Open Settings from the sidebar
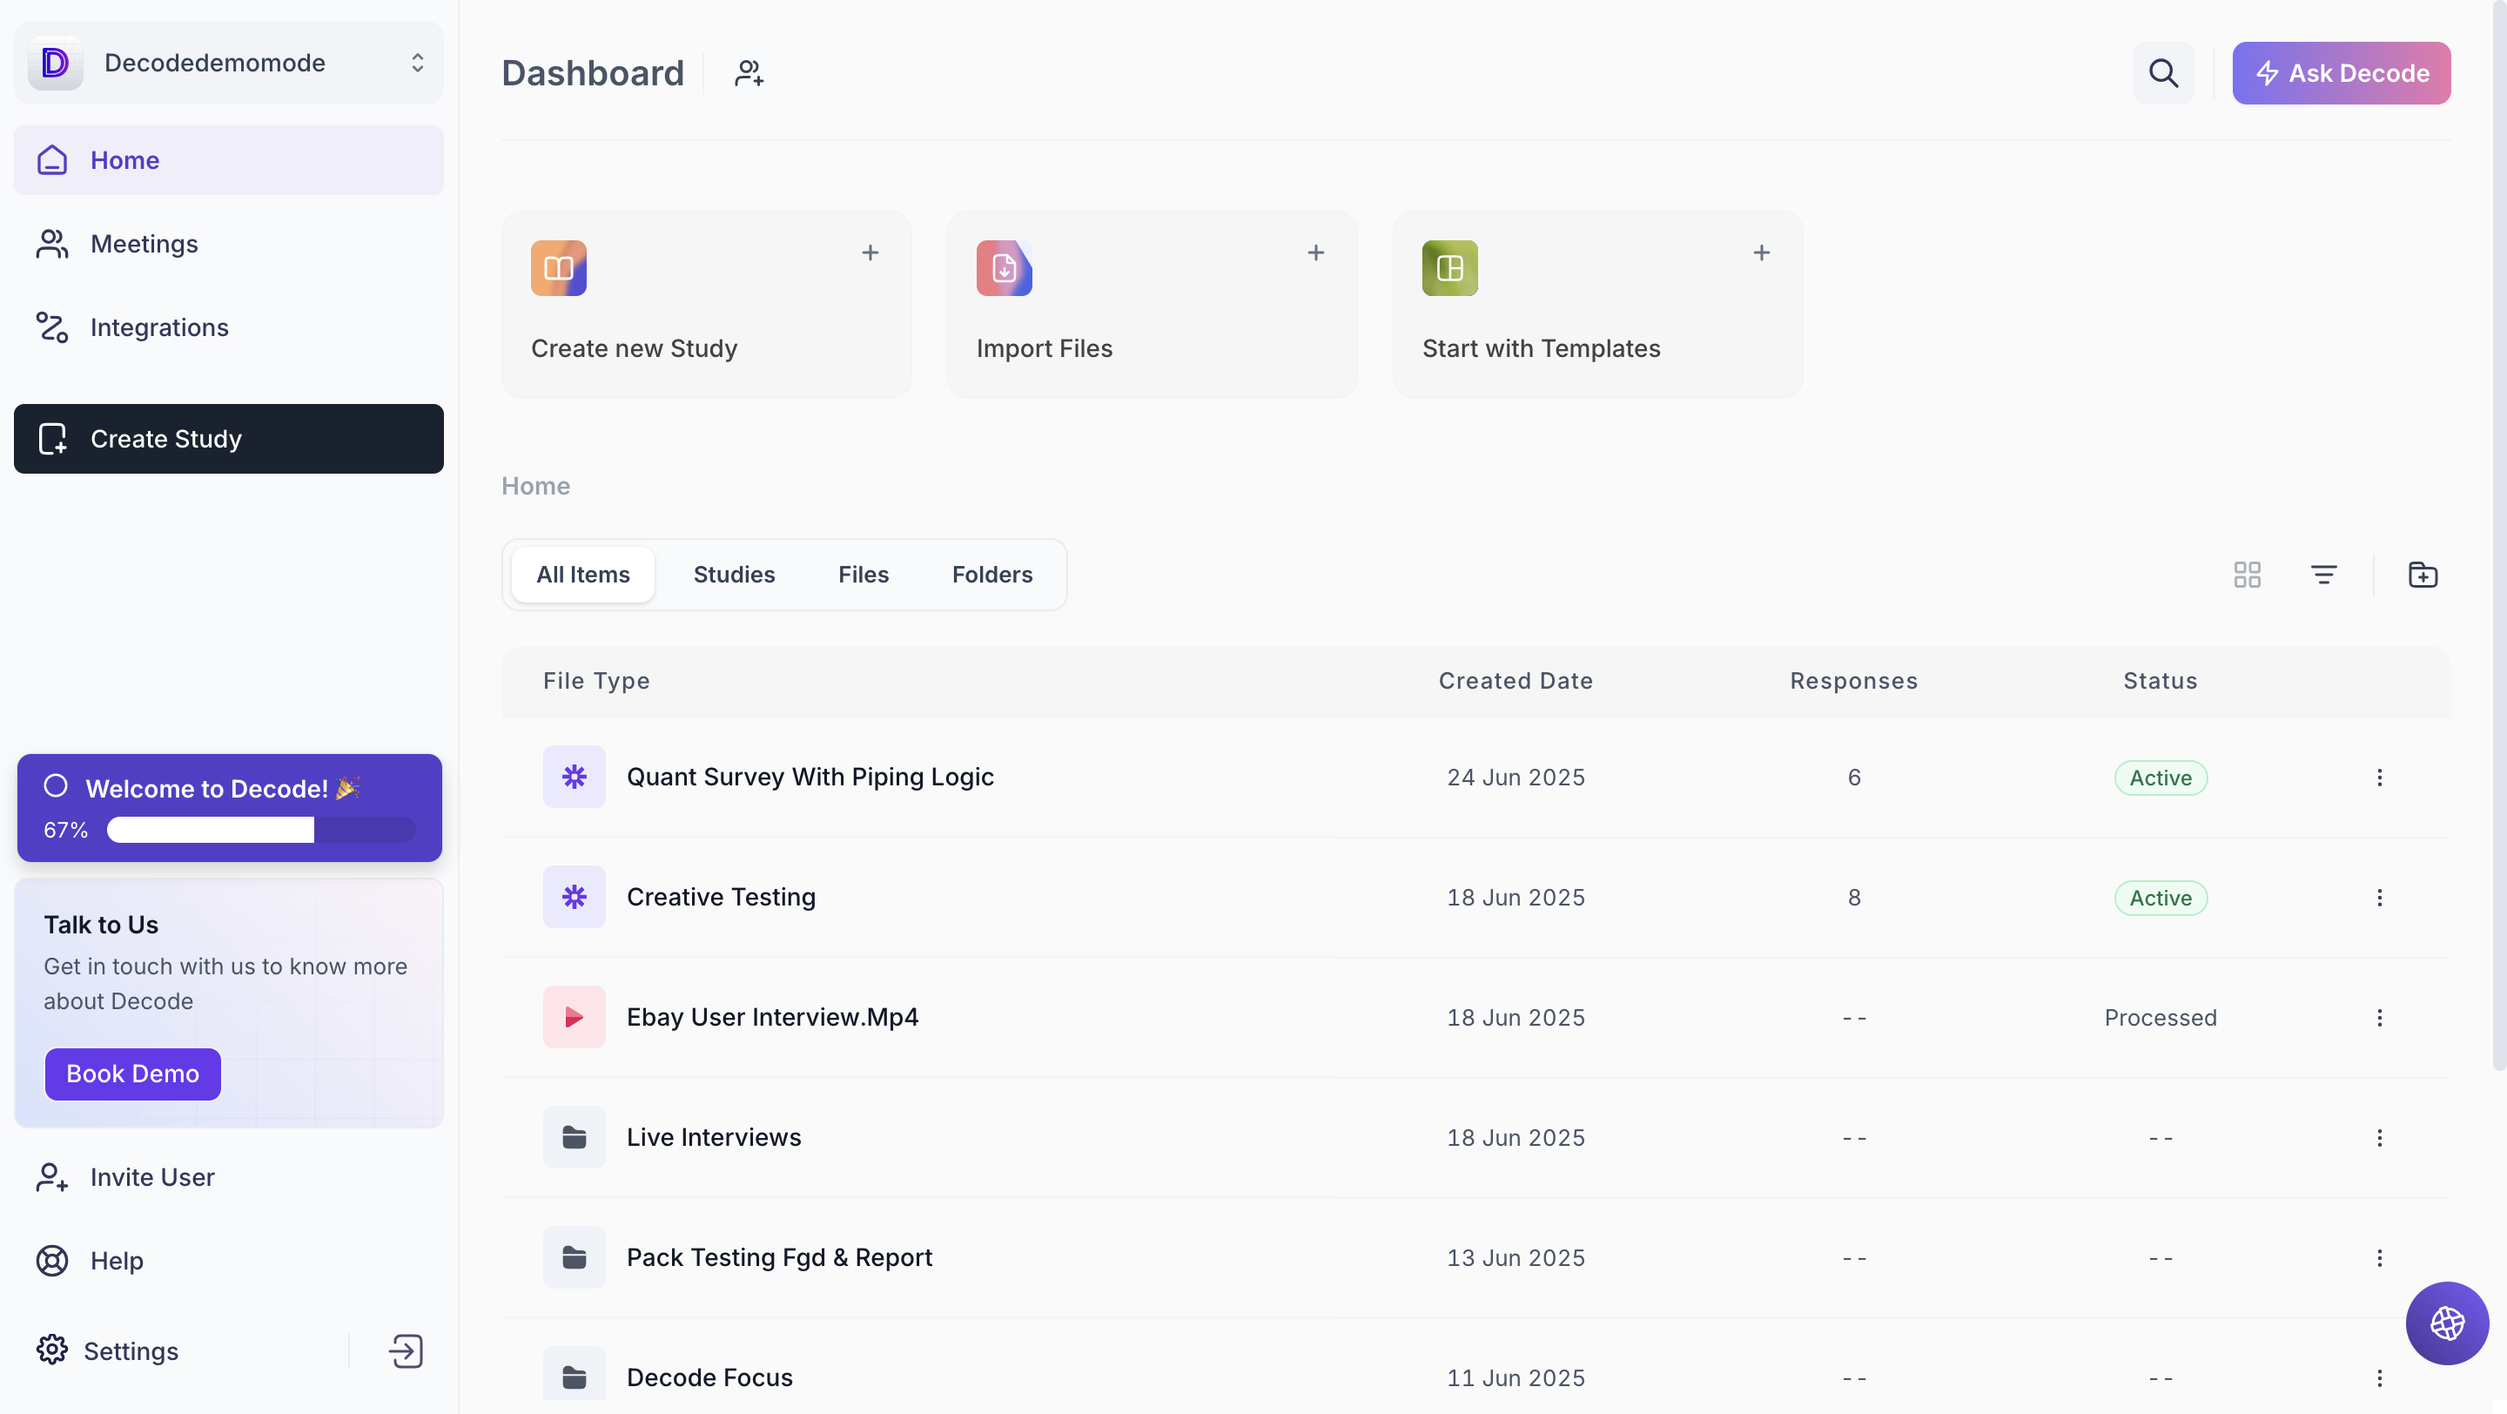The height and width of the screenshot is (1414, 2507). click(x=107, y=1351)
